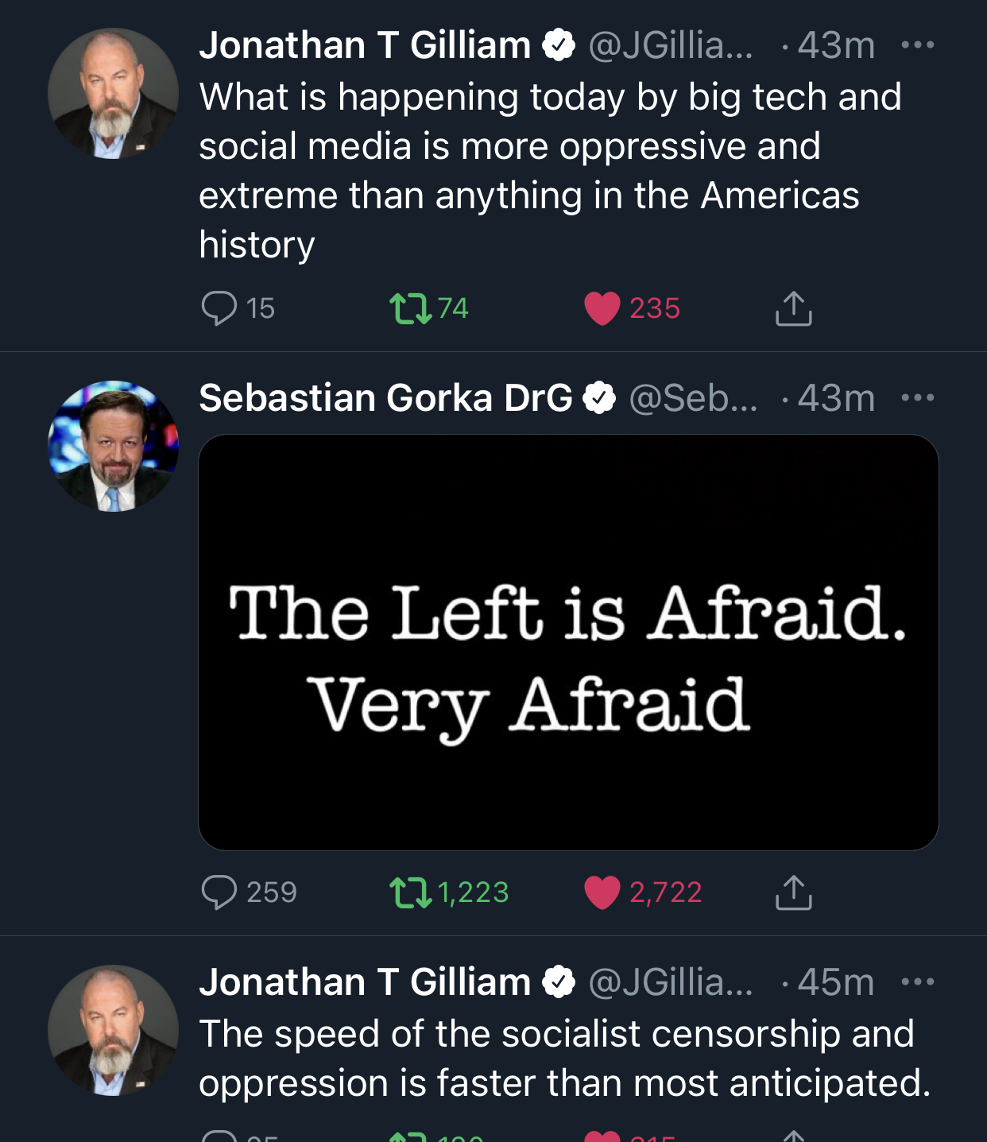This screenshot has height=1142, width=987.
Task: Reply to the big tech tweet
Action: pos(219,308)
